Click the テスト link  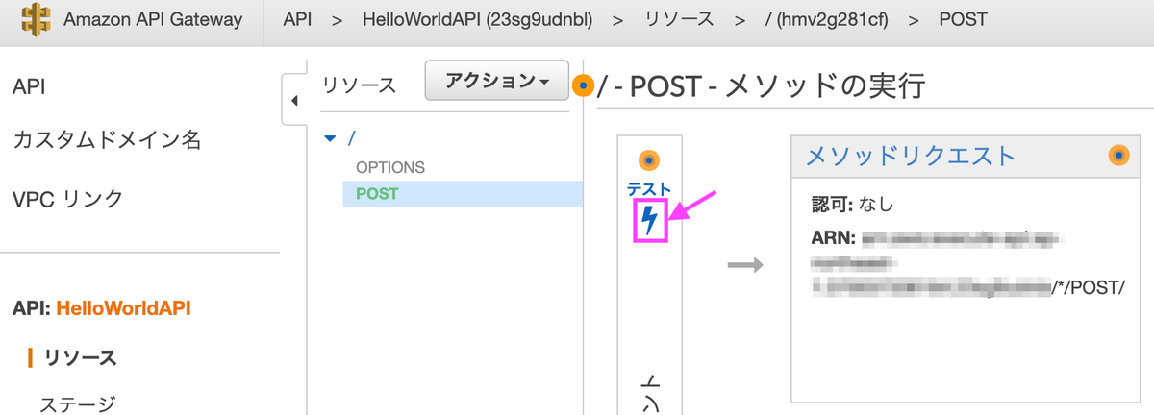(x=649, y=188)
